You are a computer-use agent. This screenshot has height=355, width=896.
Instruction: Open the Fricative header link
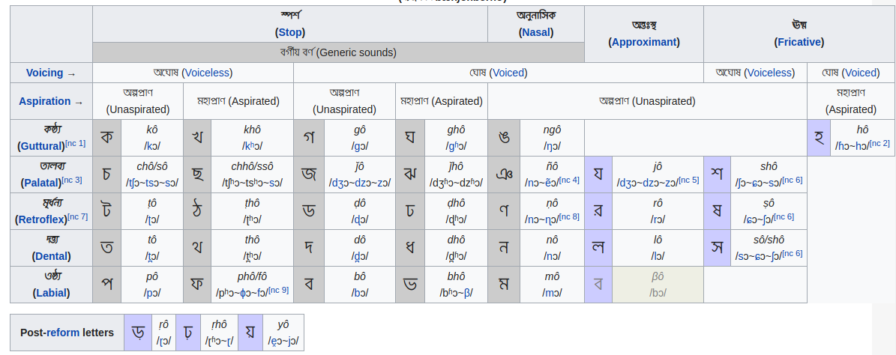(x=799, y=42)
